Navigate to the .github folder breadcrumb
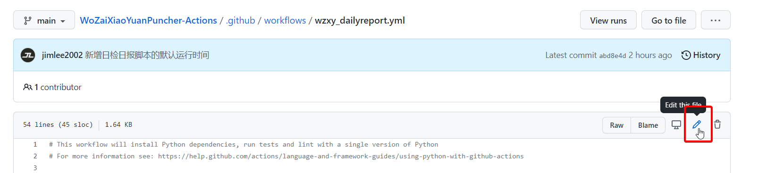 tap(241, 20)
